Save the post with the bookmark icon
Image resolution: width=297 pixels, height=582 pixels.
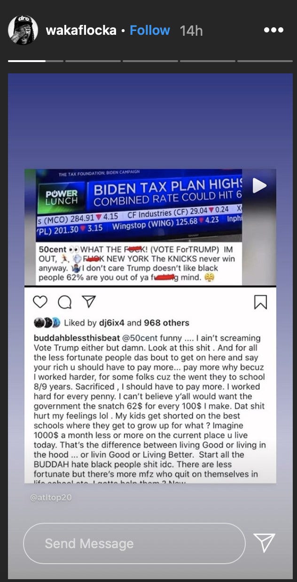[x=260, y=302]
